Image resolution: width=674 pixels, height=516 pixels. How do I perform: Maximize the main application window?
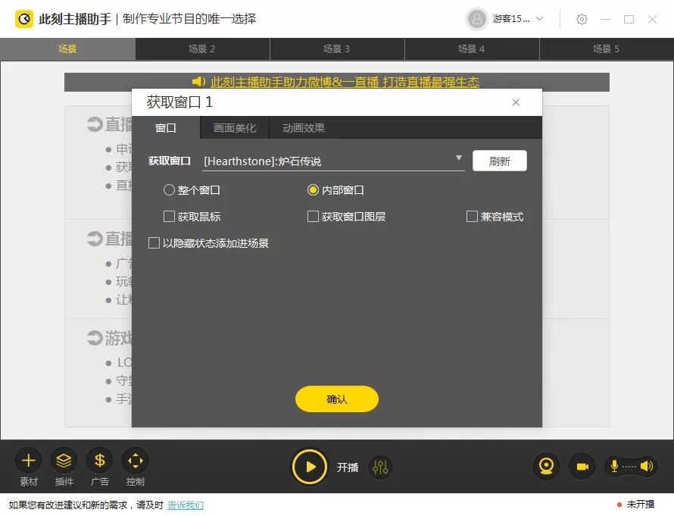tap(629, 20)
